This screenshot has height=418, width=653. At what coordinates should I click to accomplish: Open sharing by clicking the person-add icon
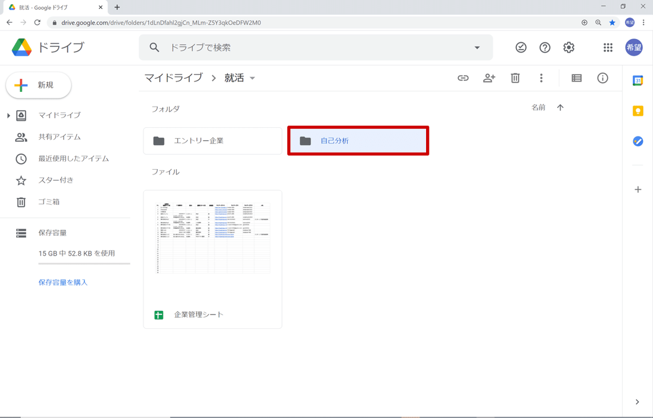pos(489,78)
